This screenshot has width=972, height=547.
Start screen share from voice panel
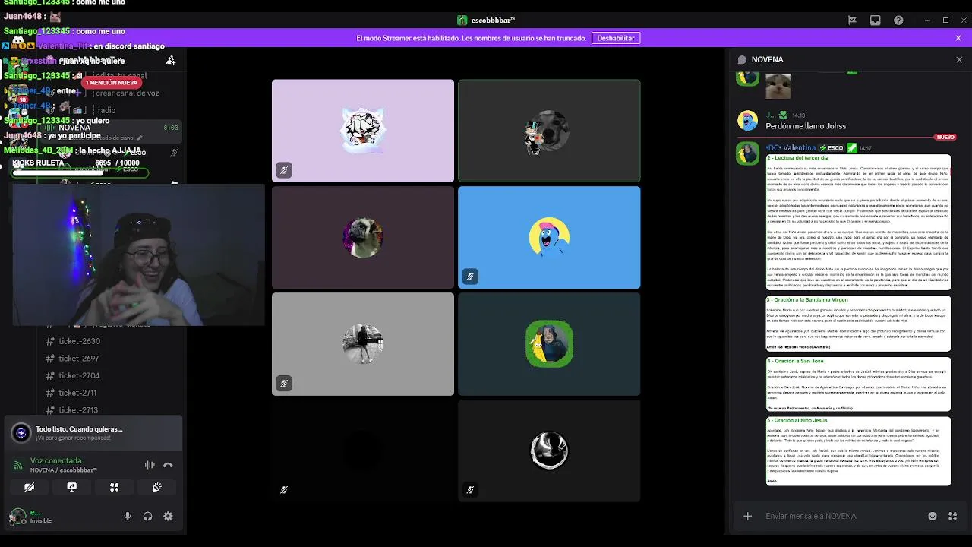[71, 488]
